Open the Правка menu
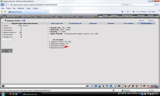 coord(9,8)
